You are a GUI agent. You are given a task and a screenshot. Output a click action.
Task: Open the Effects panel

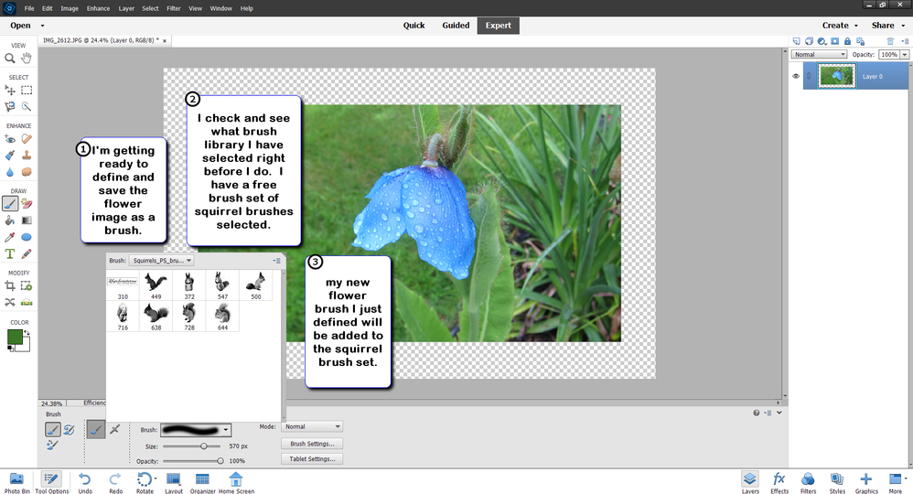[779, 482]
